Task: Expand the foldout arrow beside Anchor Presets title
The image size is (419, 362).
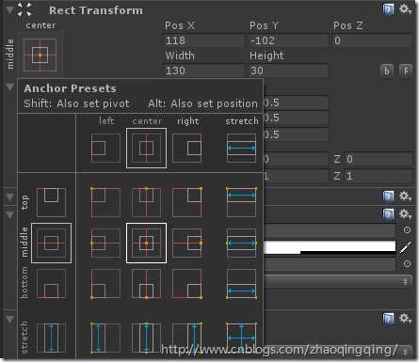Action: (9, 87)
